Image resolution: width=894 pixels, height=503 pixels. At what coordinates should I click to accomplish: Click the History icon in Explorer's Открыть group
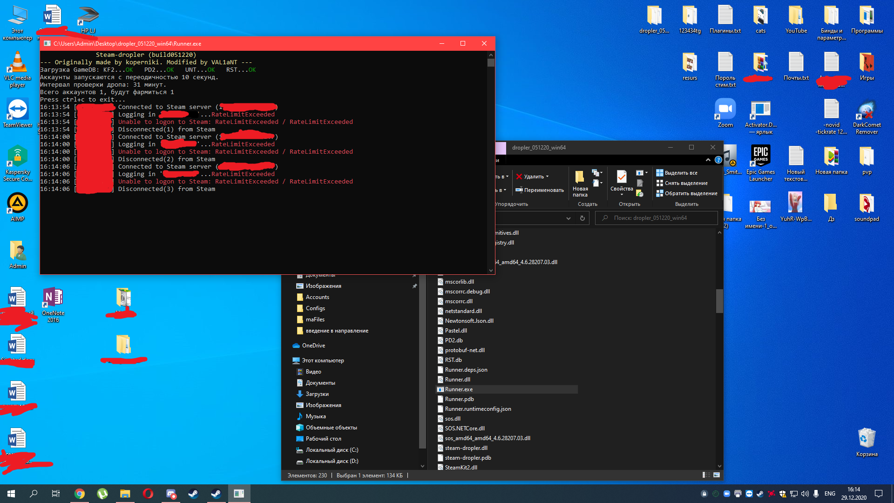[640, 193]
